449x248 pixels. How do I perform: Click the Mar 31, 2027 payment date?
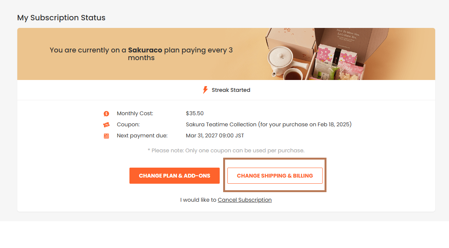click(215, 135)
